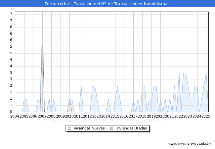Click the 2018 x-axis label
Screen dimensions: 215x149
pyautogui.click(x=142, y=116)
